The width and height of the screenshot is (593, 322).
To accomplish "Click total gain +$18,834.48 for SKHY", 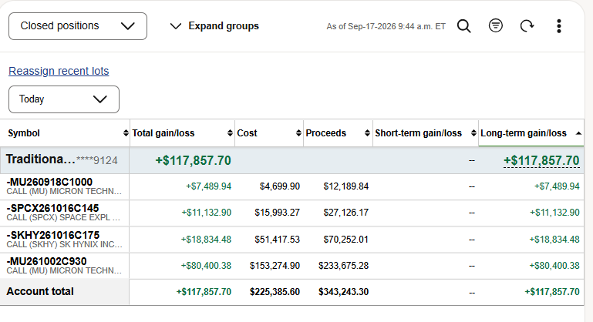I will [206, 240].
